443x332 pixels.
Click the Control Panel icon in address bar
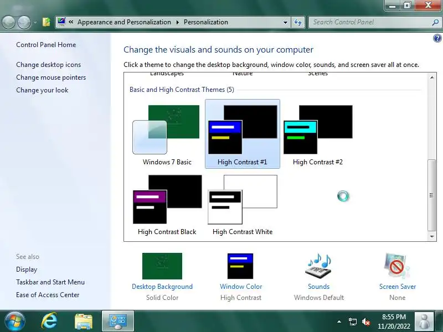click(61, 22)
